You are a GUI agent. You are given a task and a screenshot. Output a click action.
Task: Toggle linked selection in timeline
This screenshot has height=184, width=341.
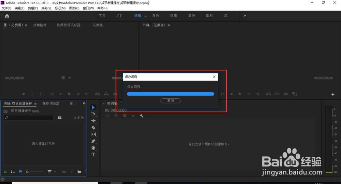click(x=124, y=116)
